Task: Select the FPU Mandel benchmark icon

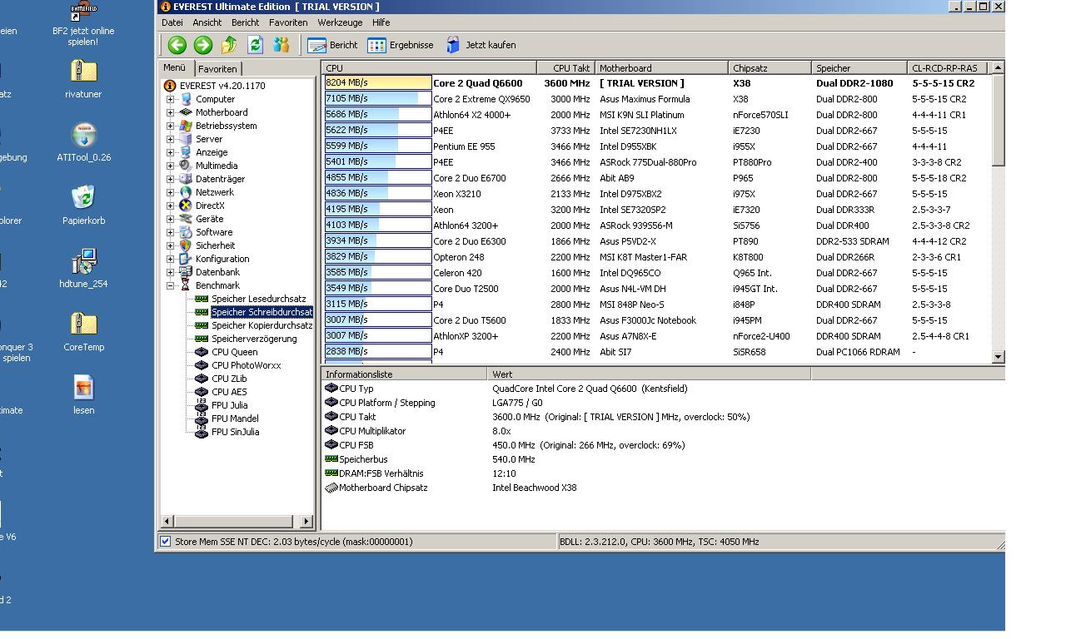Action: [202, 419]
